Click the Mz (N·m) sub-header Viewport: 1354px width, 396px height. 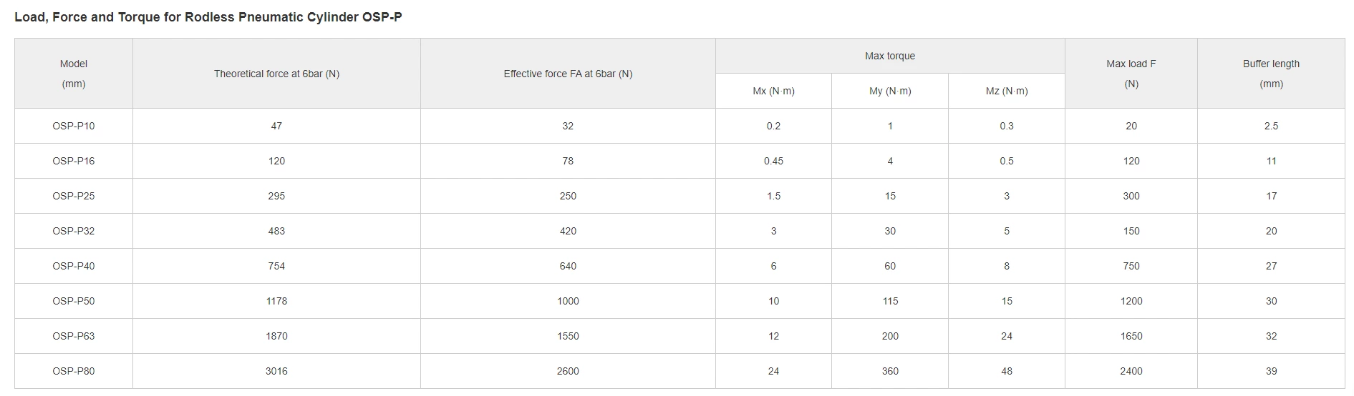(1006, 91)
